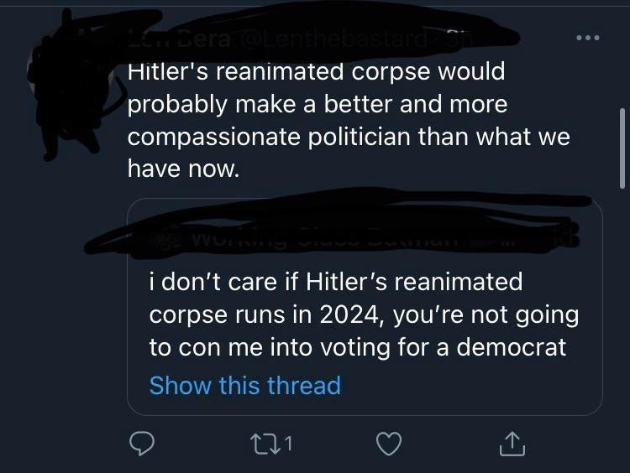Click the quoted tweet's small avatar icon
This screenshot has width=630, height=473.
point(165,241)
